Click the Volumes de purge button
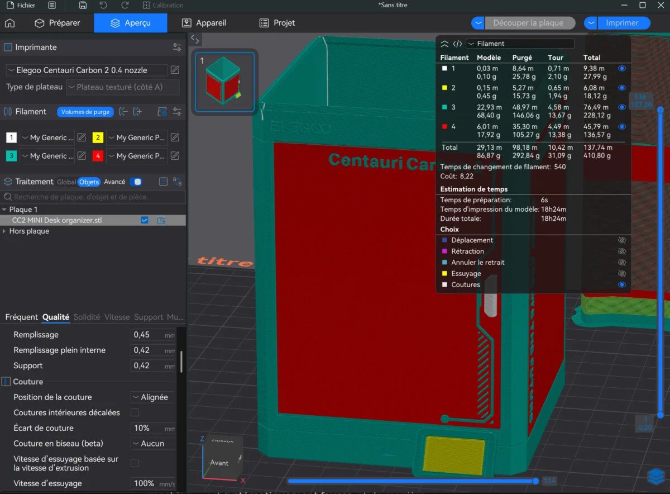The width and height of the screenshot is (670, 494). click(85, 112)
